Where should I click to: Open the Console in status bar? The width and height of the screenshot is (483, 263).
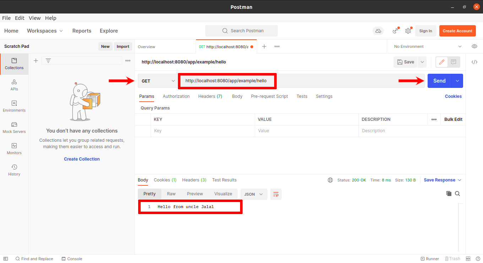(72, 259)
